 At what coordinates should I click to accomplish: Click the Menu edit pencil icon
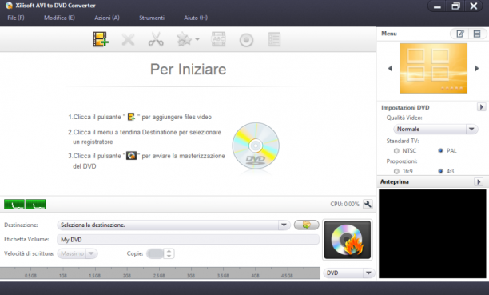click(460, 34)
